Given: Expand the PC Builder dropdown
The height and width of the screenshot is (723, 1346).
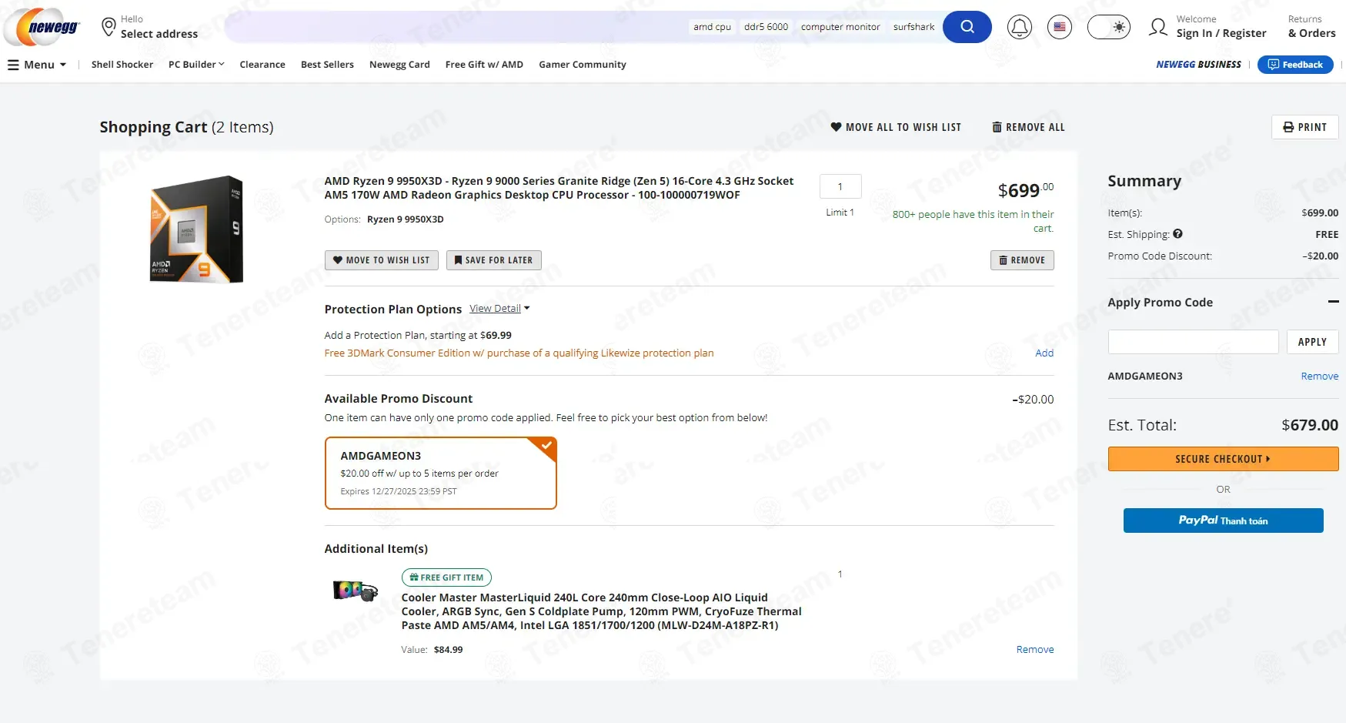Looking at the screenshot, I should coord(196,65).
